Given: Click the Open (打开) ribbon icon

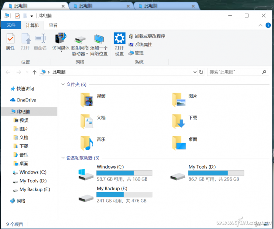Looking at the screenshot, I should point(26,38).
